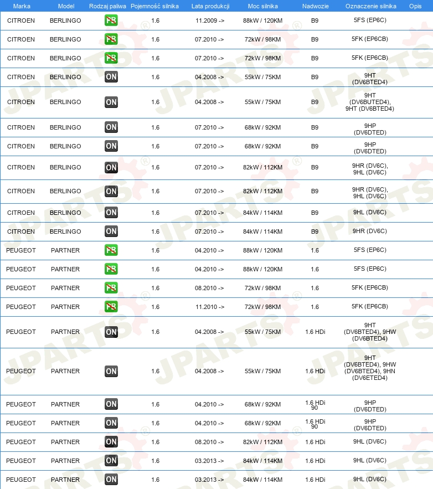
Task: Click the ON icon in the Citroen 9HL (DV6C) 84kW row
Action: pyautogui.click(x=111, y=213)
